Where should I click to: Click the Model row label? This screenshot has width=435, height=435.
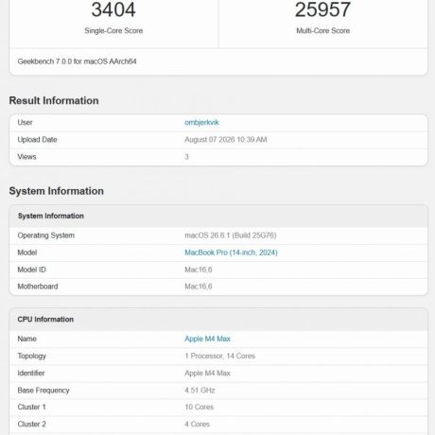tap(27, 252)
